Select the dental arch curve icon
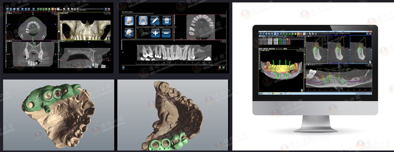The height and width of the screenshot is (152, 394). 143,21
